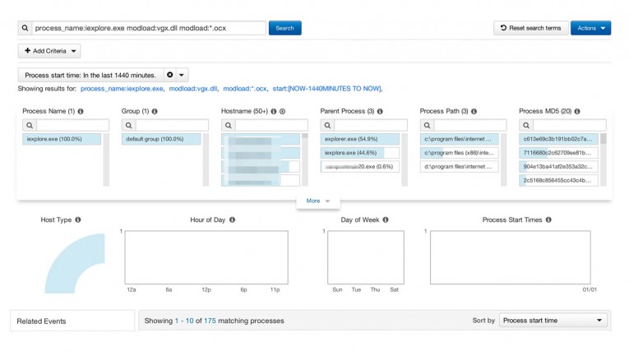Image resolution: width=629 pixels, height=351 pixels.
Task: Click the modload:vgx.dll search term link
Action: pyautogui.click(x=193, y=89)
